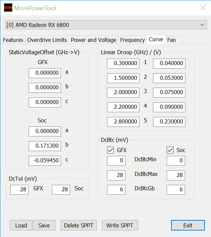This screenshot has height=237, width=211.
Task: Focus the DcTol Soc field
Action: click(61, 190)
